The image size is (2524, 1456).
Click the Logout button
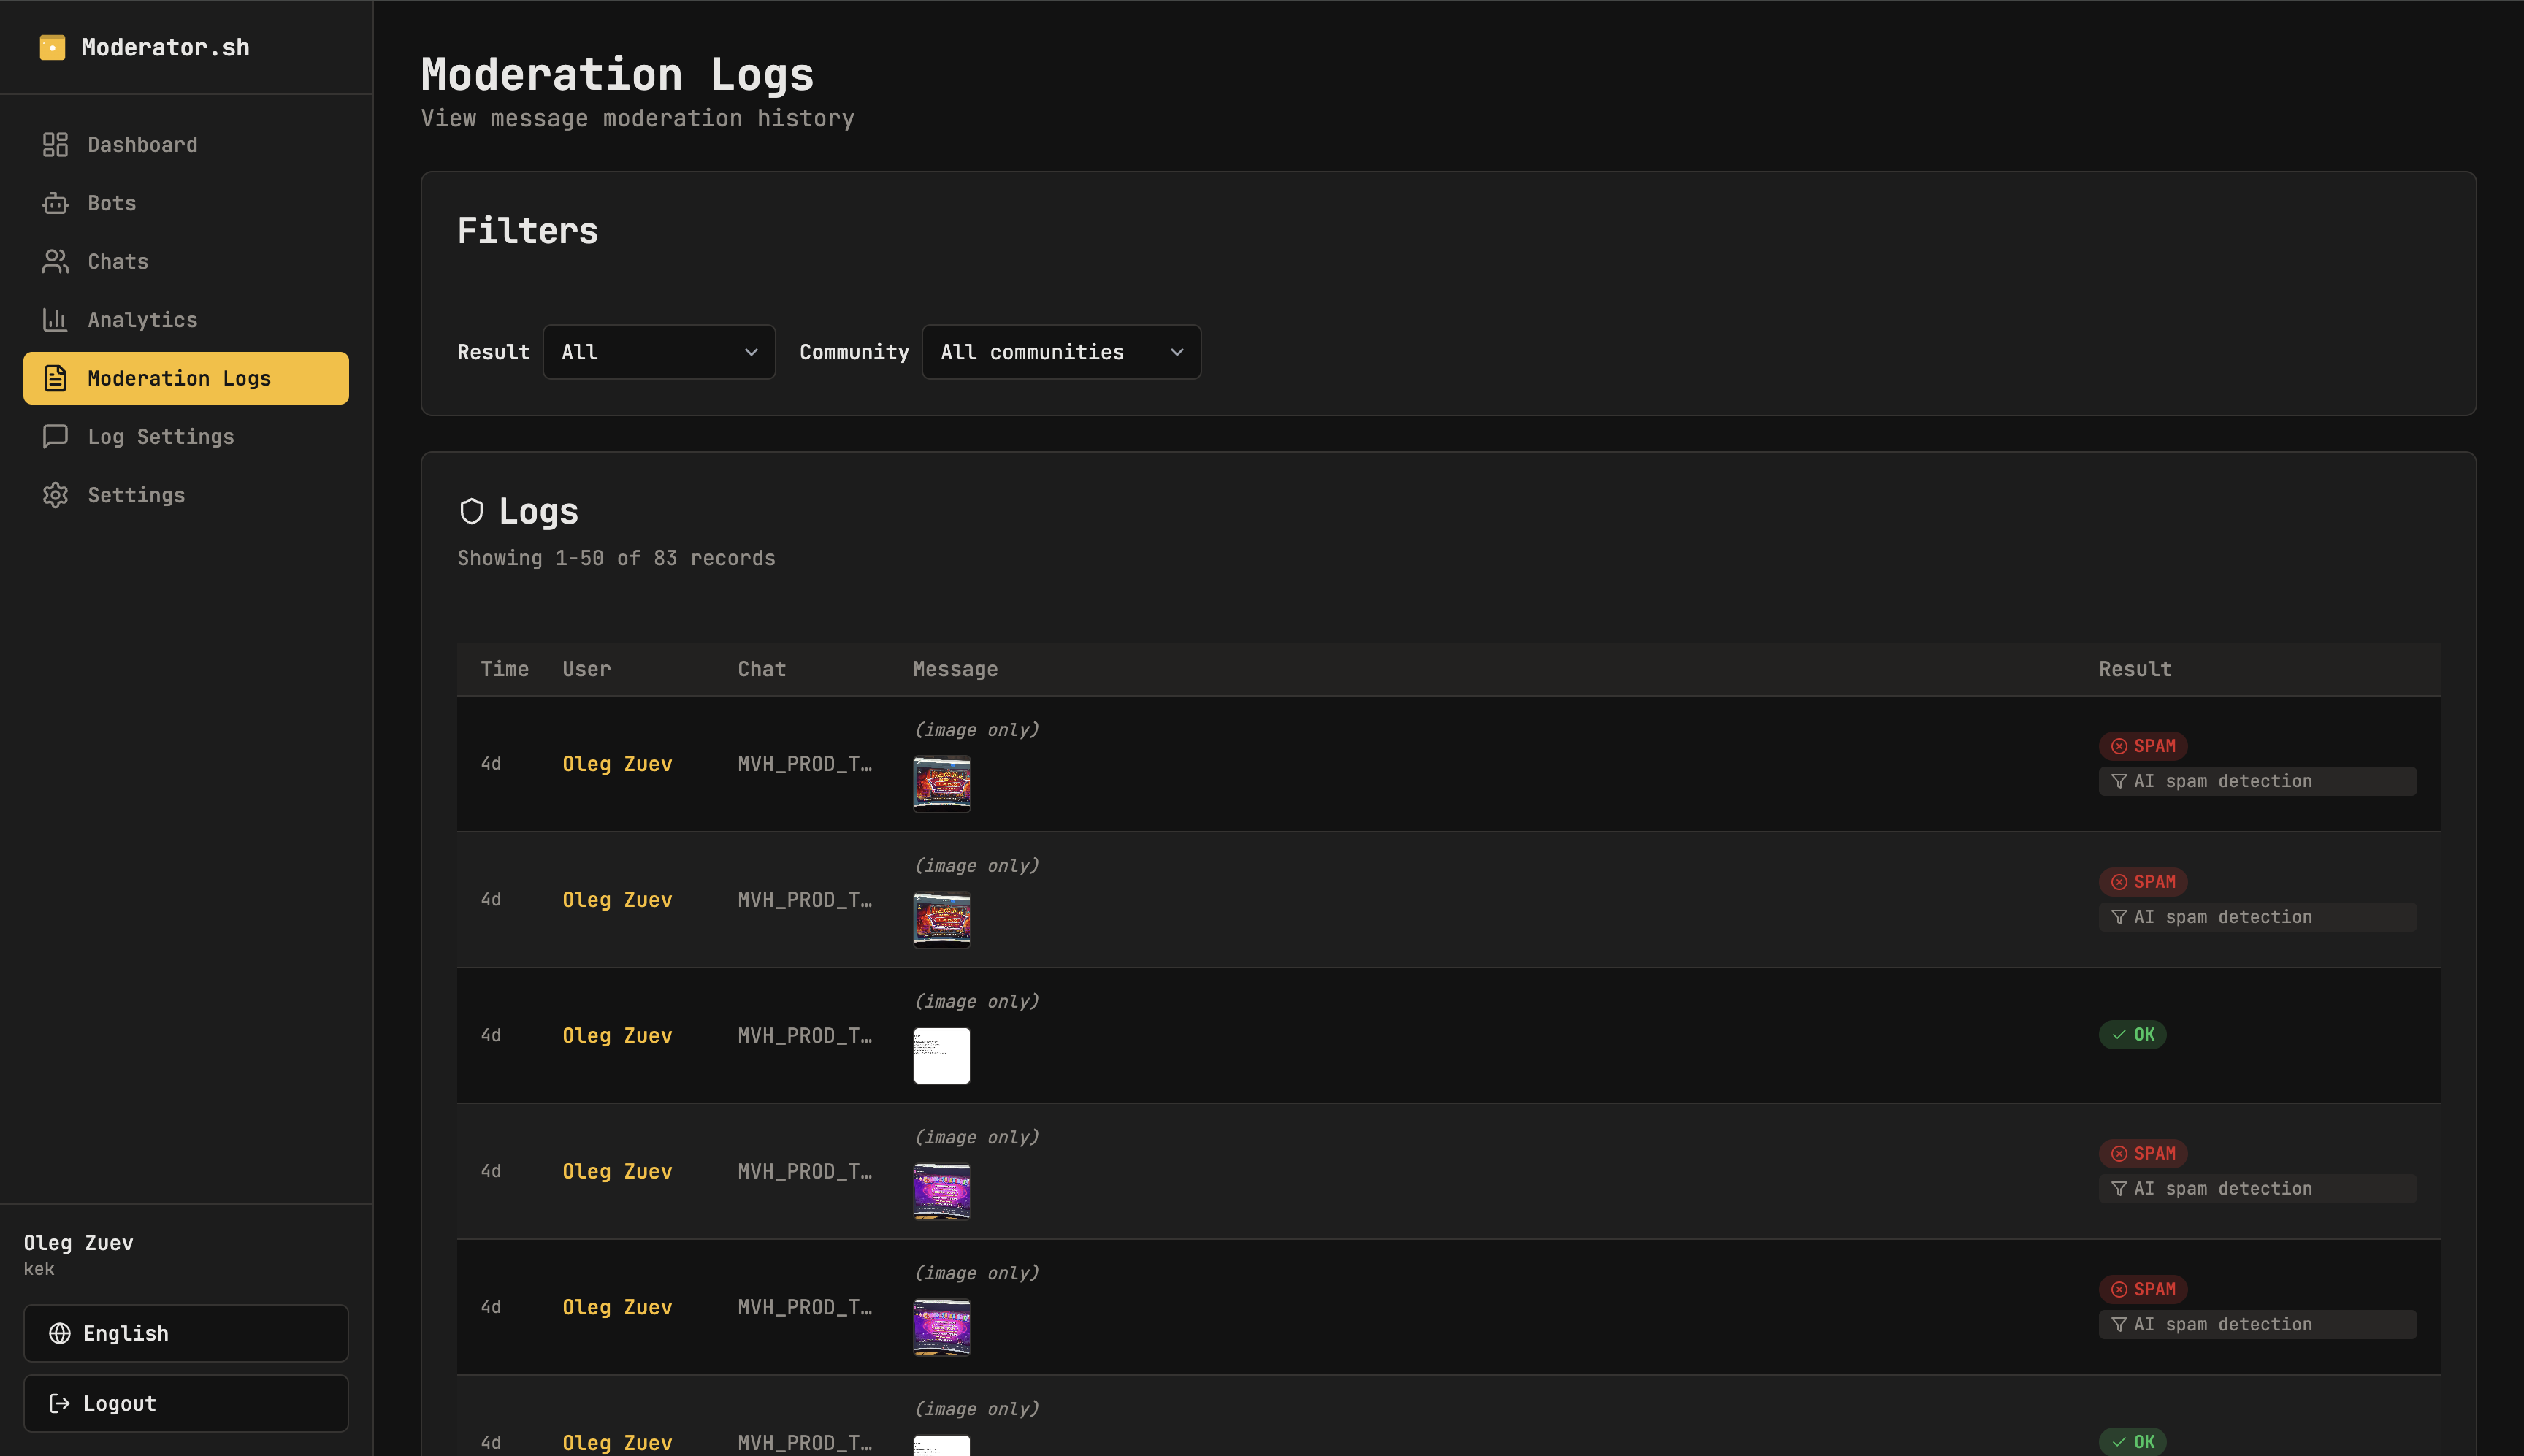click(186, 1403)
